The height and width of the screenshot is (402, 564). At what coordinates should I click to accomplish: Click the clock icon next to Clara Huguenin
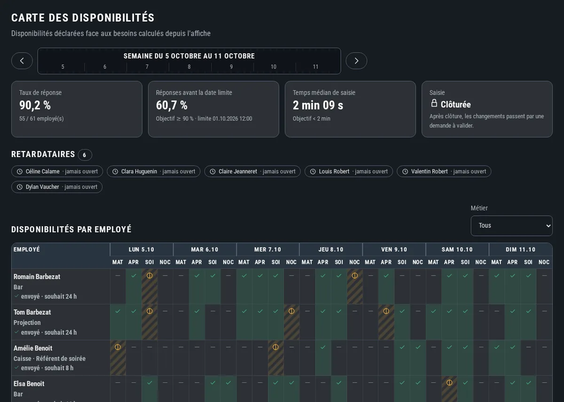tap(115, 172)
